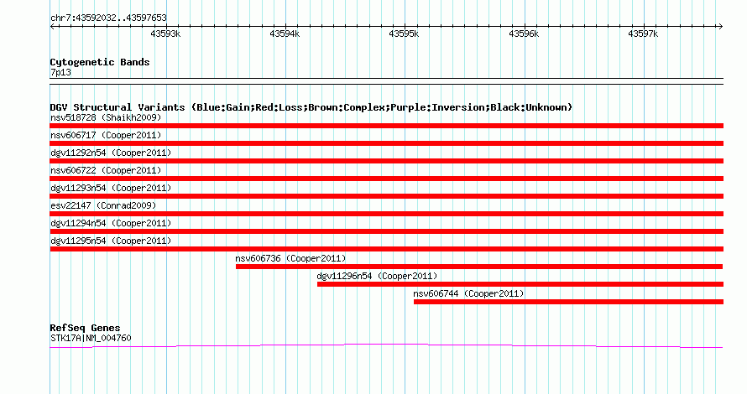Click the 43597k ruler mark
The height and width of the screenshot is (394, 747).
(643, 34)
